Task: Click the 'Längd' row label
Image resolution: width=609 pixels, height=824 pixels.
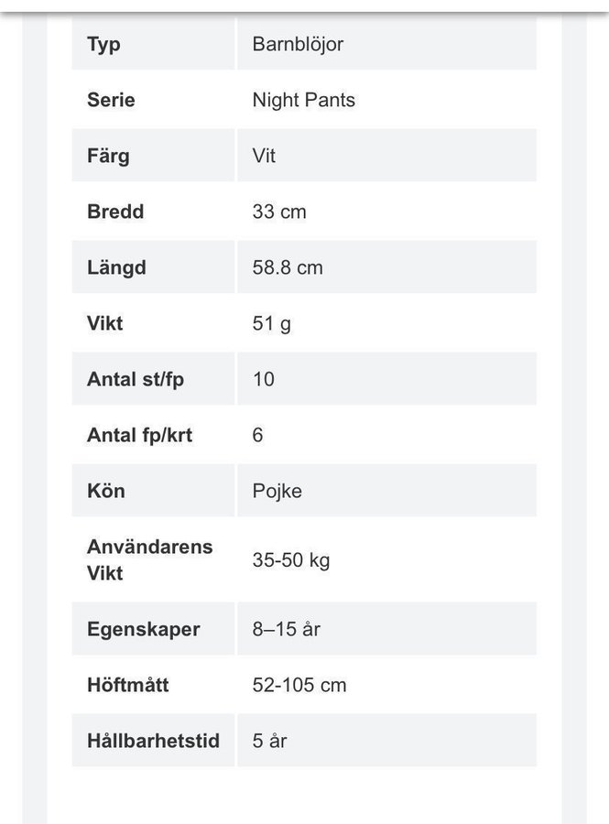Action: pos(116,267)
